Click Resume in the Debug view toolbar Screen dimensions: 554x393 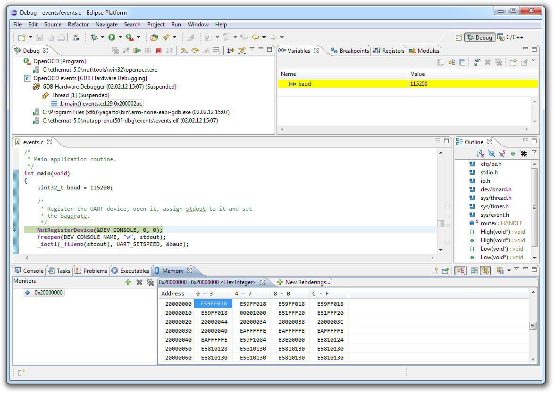[137, 51]
